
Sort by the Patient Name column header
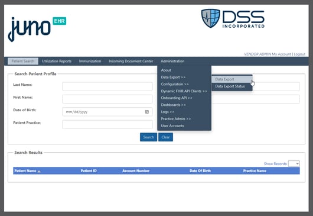tap(25, 171)
